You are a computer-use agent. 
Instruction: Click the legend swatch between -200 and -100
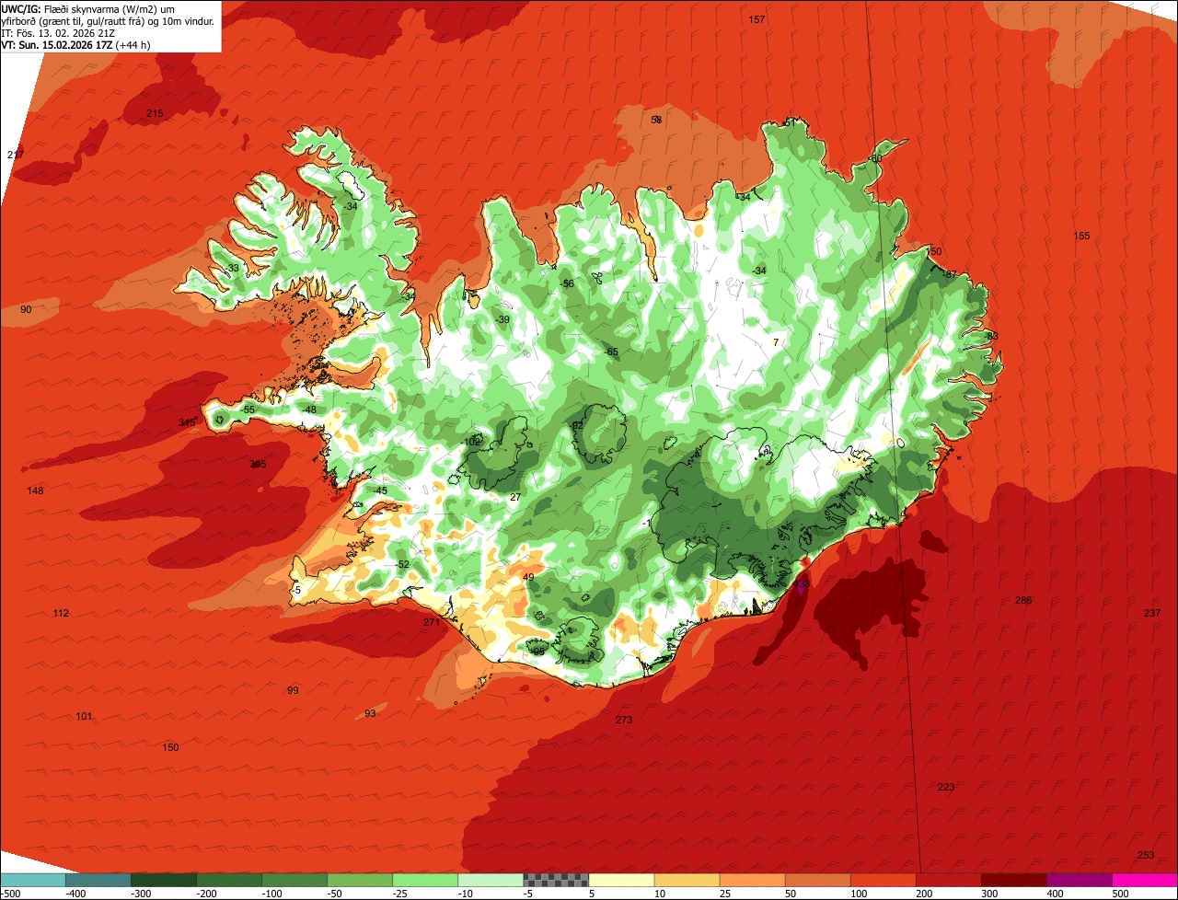tap(229, 880)
